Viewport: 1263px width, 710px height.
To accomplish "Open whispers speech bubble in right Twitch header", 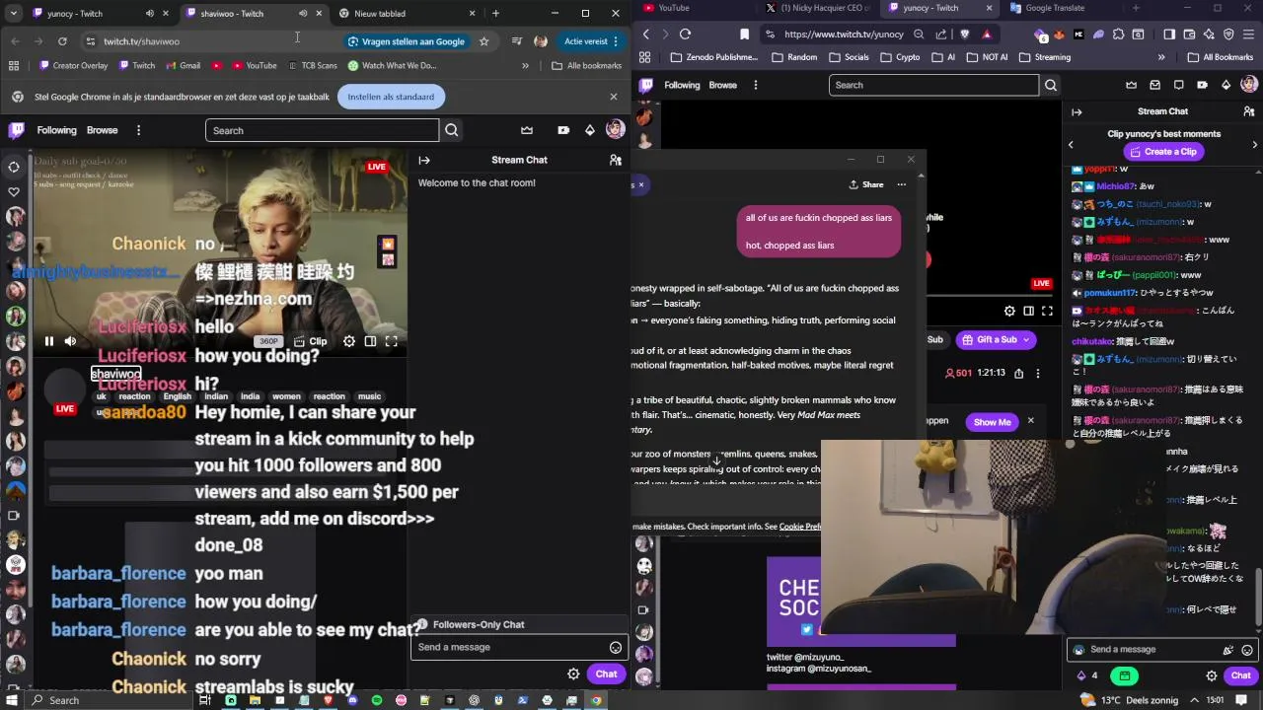I will coord(1179,85).
